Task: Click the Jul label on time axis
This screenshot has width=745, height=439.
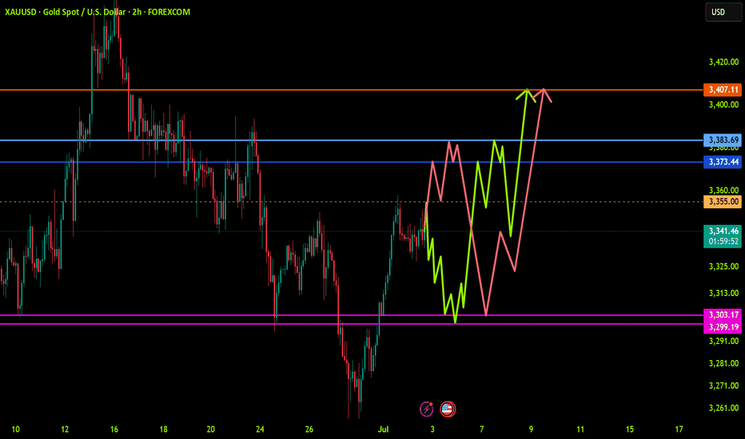Action: (x=383, y=429)
